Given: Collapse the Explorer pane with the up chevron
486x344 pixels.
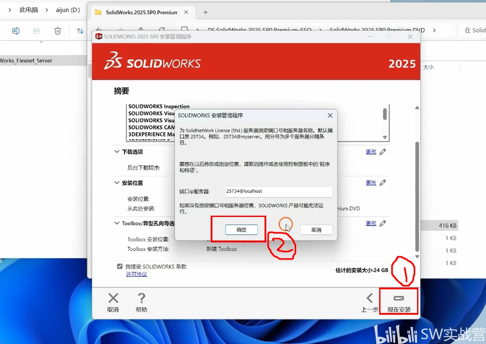Looking at the screenshot, I should pos(41,42).
